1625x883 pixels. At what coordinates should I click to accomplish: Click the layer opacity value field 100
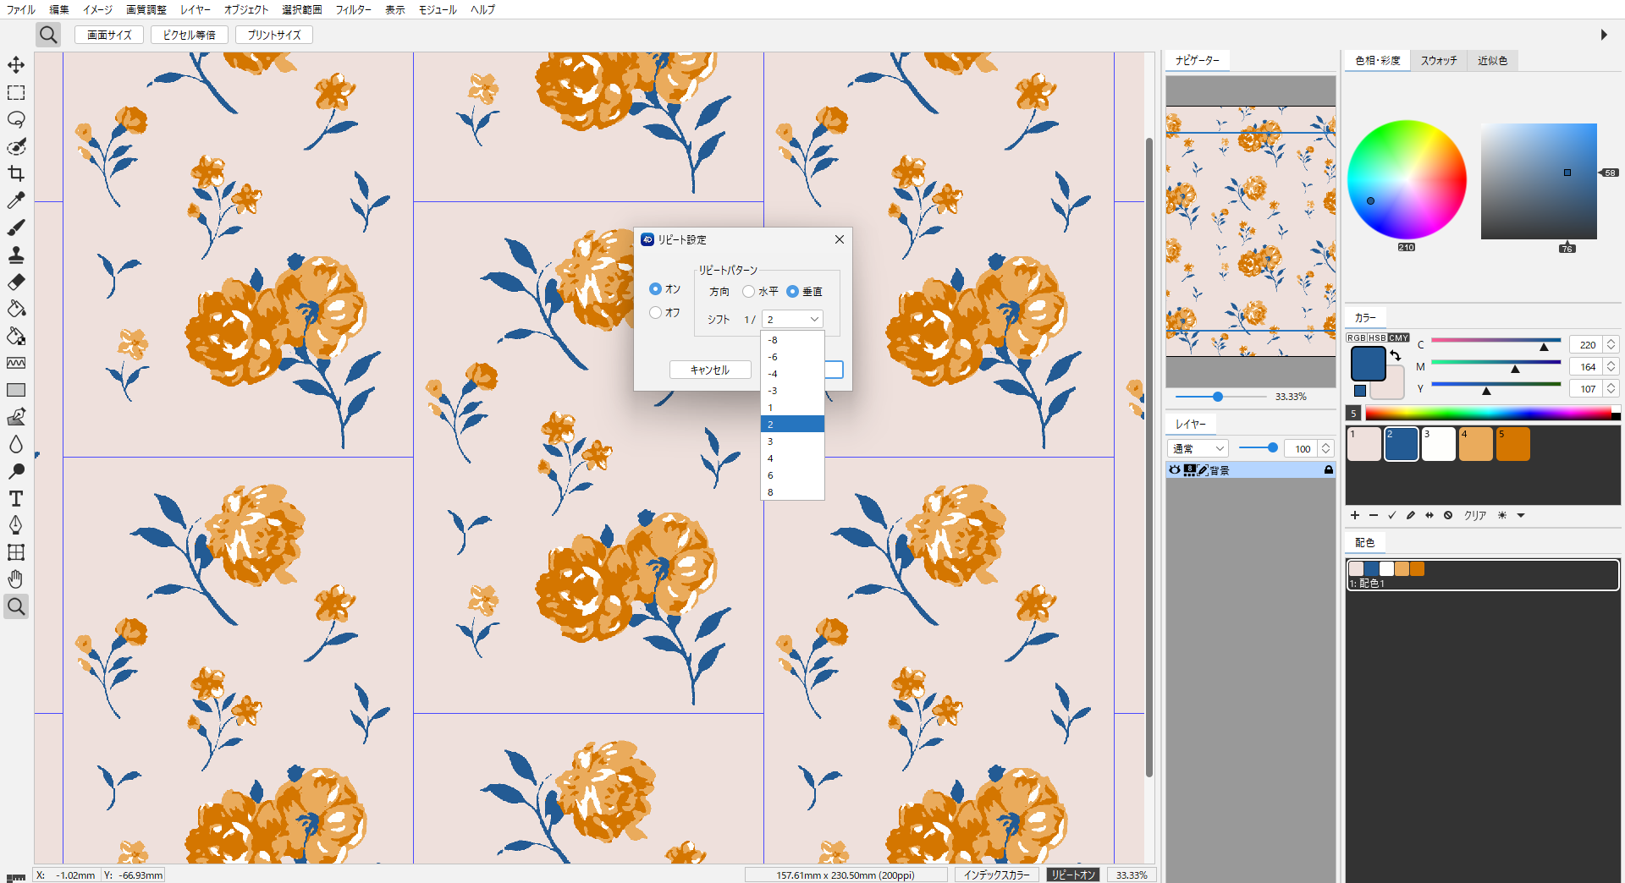click(x=1303, y=448)
